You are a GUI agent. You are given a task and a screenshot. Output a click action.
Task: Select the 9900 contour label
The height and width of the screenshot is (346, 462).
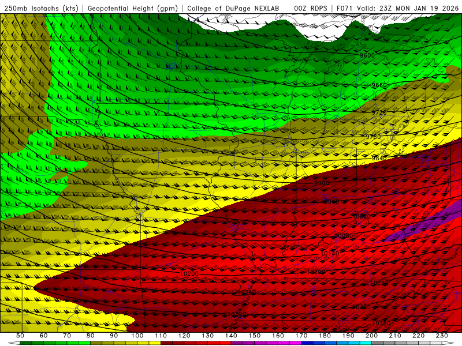click(322, 183)
